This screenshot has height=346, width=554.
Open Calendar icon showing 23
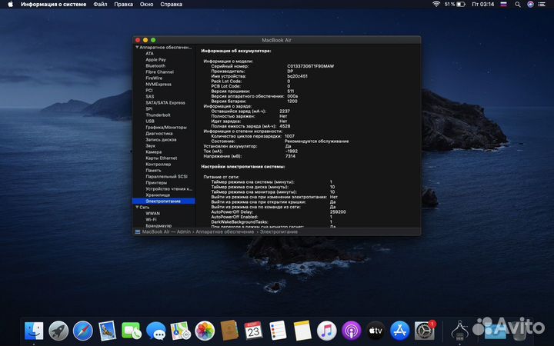click(x=253, y=331)
